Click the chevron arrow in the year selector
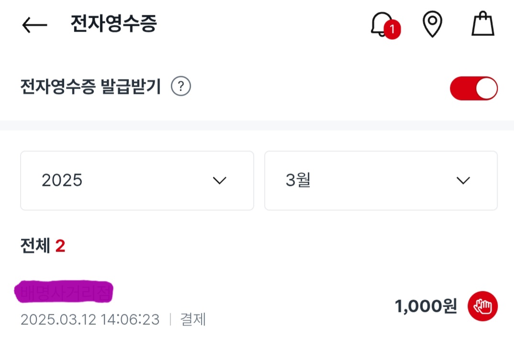 [219, 181]
